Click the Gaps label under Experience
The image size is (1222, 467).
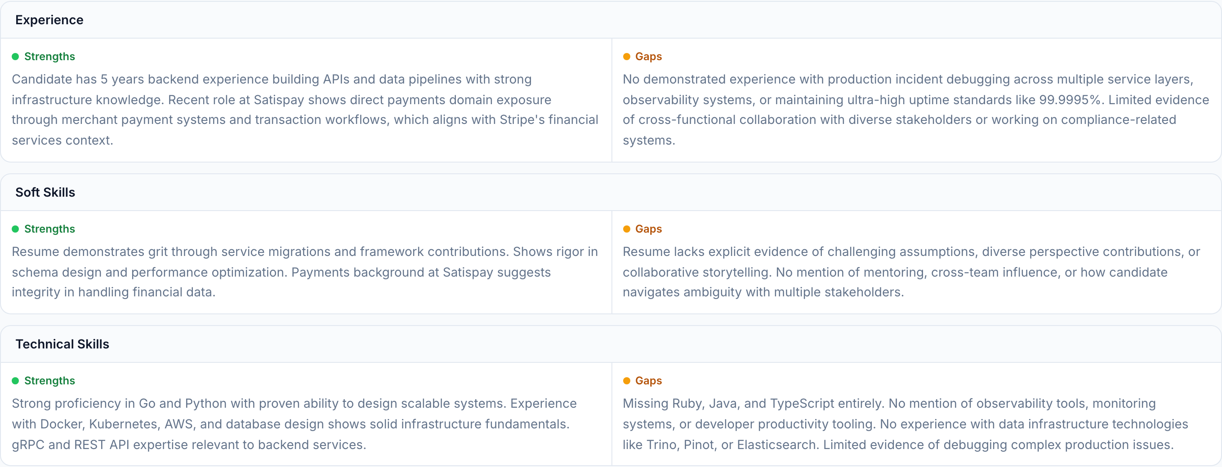pyautogui.click(x=648, y=57)
